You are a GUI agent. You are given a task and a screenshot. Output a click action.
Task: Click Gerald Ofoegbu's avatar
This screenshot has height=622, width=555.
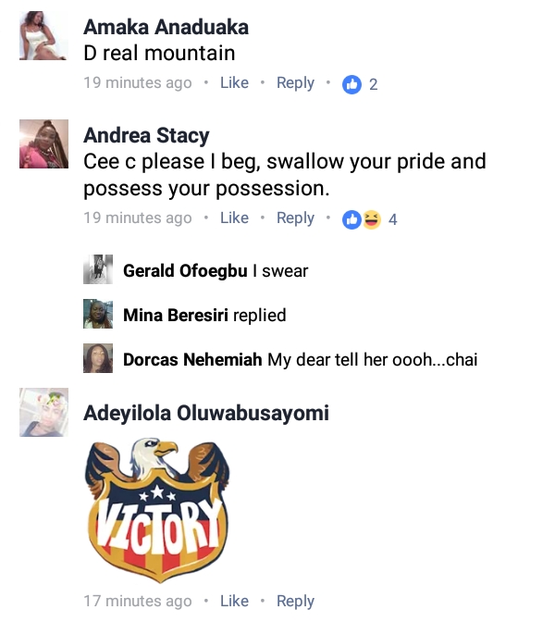pos(98,270)
